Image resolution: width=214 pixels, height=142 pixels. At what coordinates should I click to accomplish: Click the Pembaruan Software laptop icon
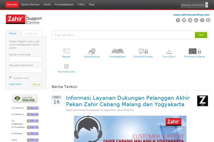pos(195,51)
